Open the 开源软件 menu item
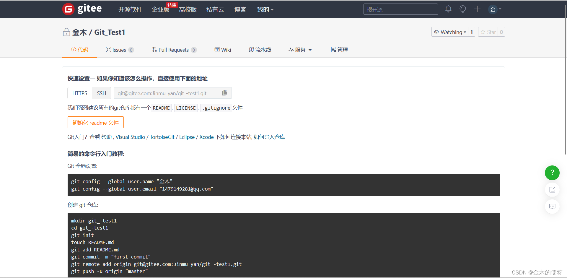This screenshot has height=278, width=567. [x=130, y=9]
